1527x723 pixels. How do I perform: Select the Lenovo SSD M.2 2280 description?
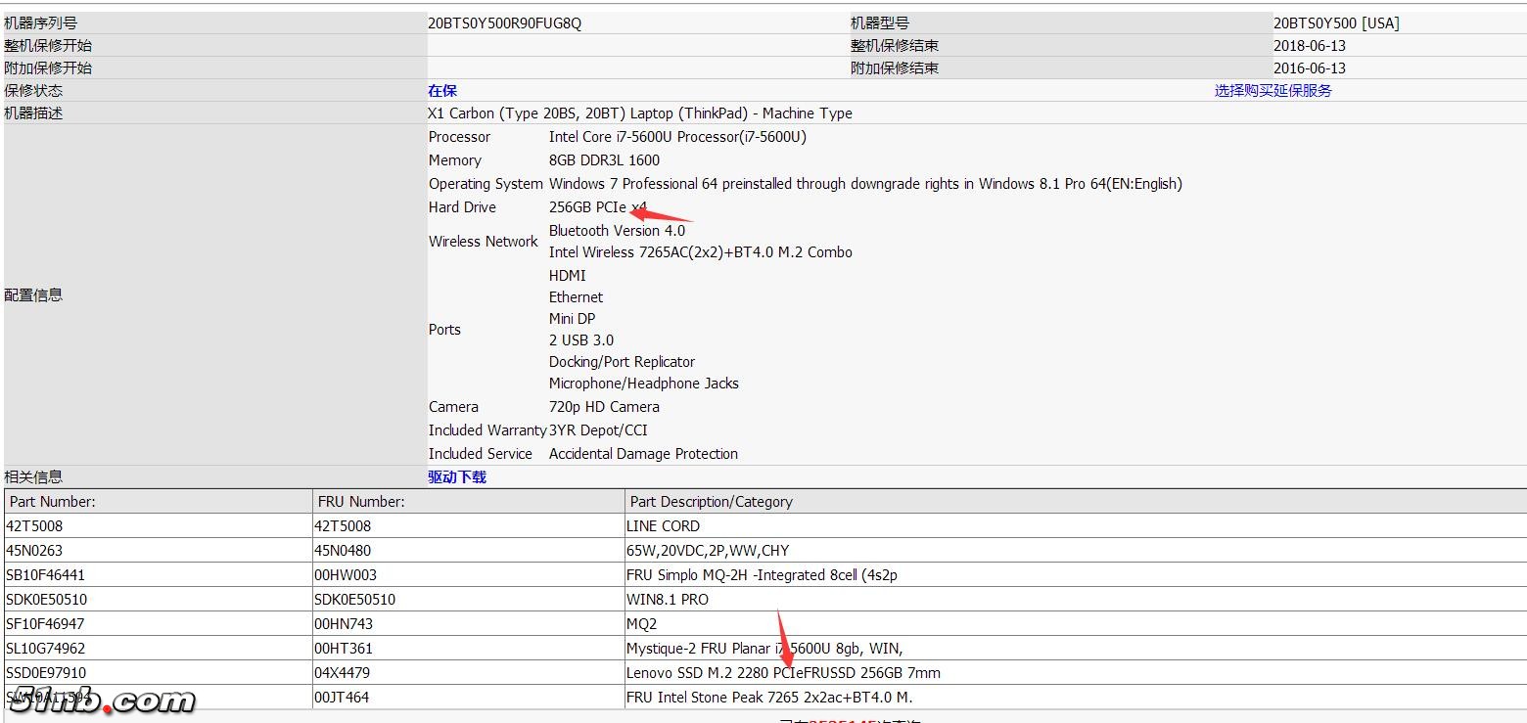pos(783,673)
